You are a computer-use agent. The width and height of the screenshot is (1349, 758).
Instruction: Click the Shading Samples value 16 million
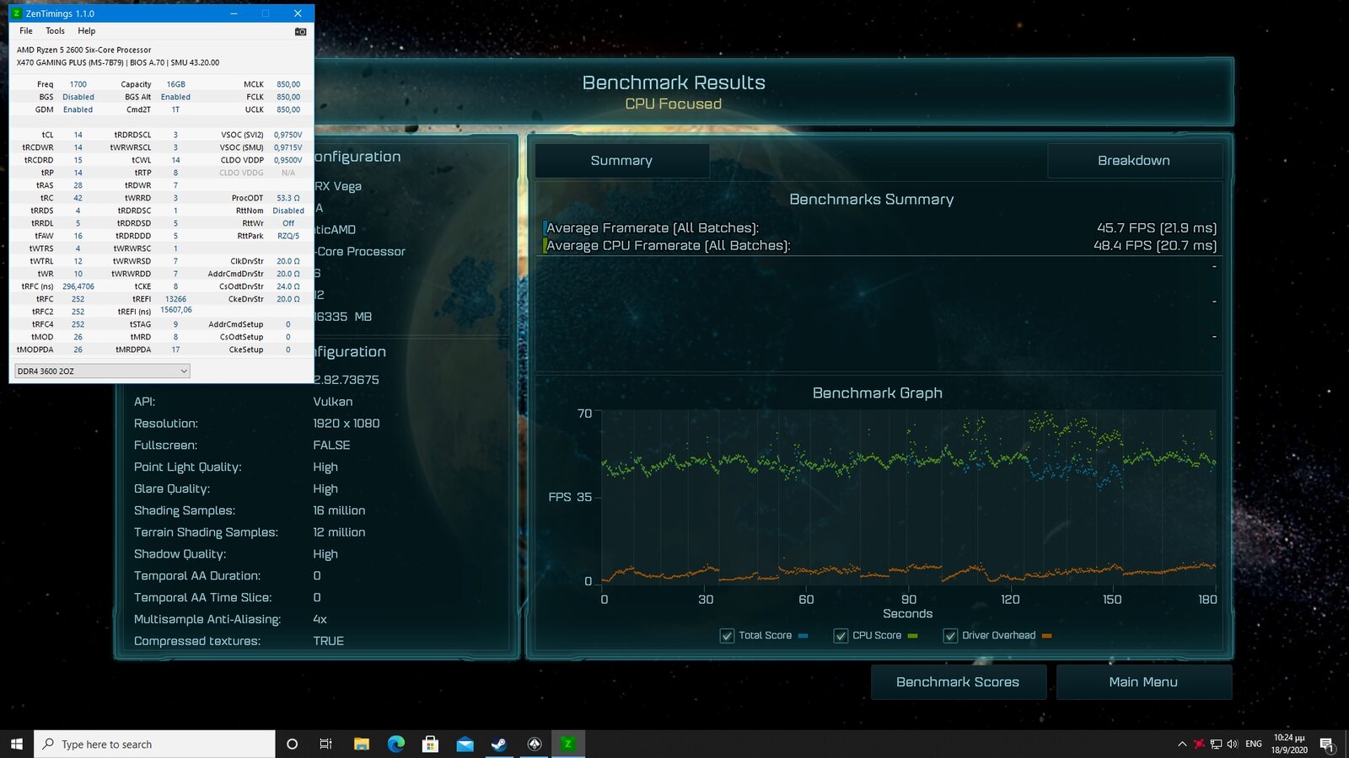[339, 510]
